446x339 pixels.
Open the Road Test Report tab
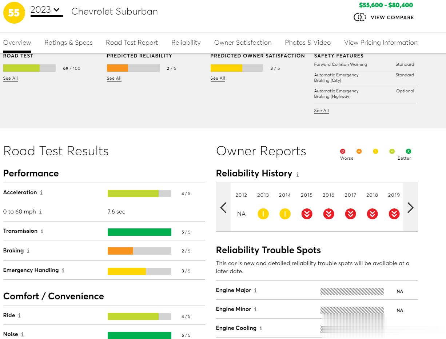(x=132, y=43)
